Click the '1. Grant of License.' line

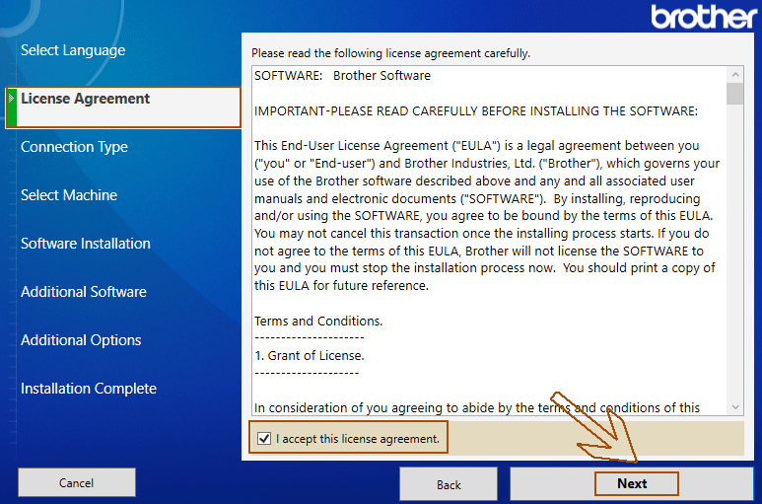pos(310,356)
